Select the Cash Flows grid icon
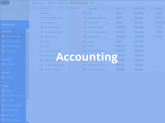 point(3,51)
